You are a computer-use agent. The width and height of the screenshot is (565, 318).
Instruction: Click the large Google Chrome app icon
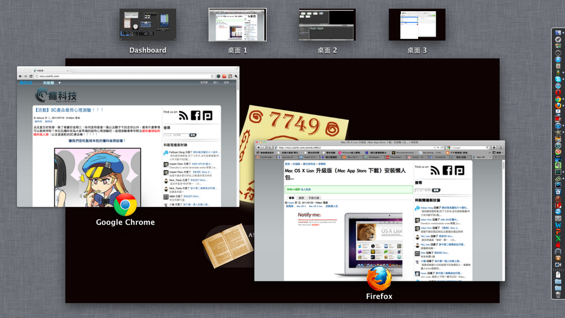125,204
